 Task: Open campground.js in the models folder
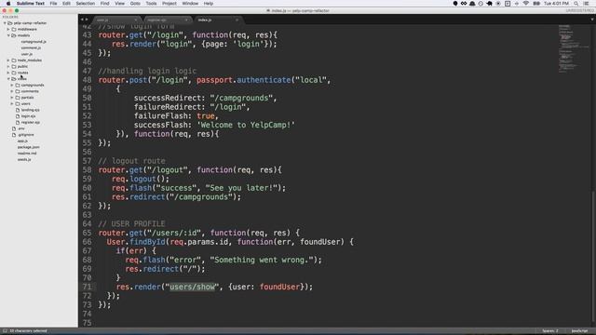(x=34, y=42)
